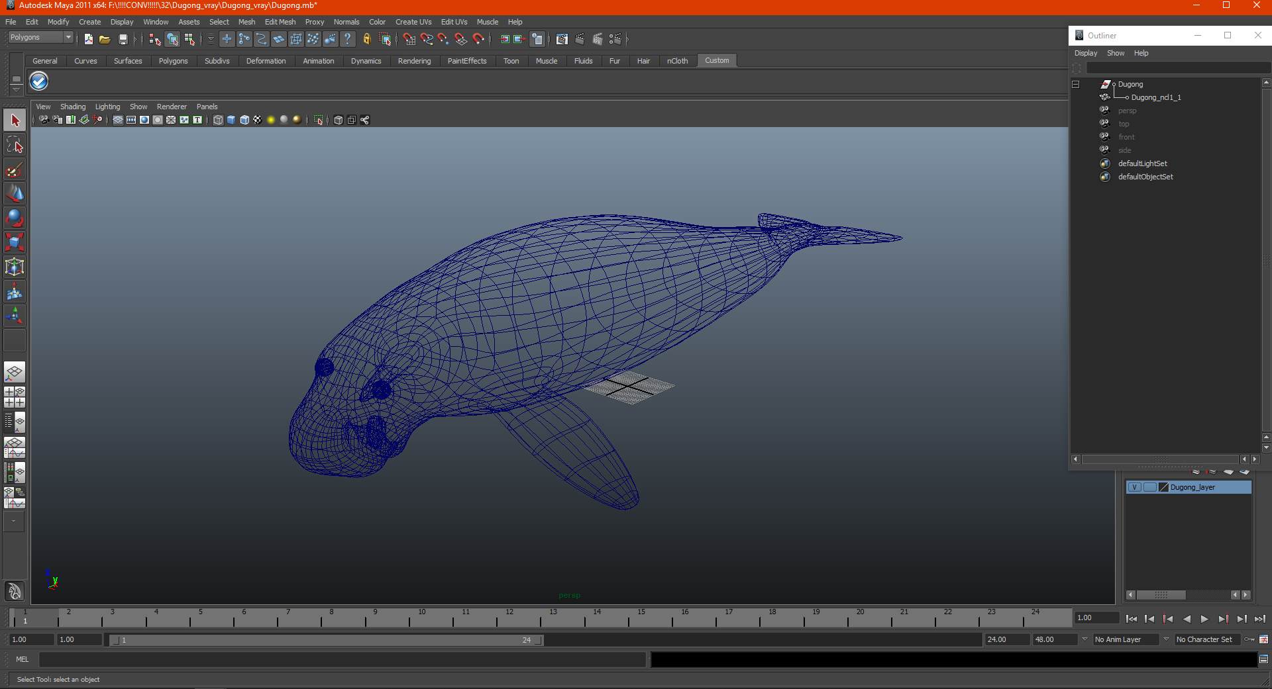Toggle Snap to points magnet

point(444,39)
